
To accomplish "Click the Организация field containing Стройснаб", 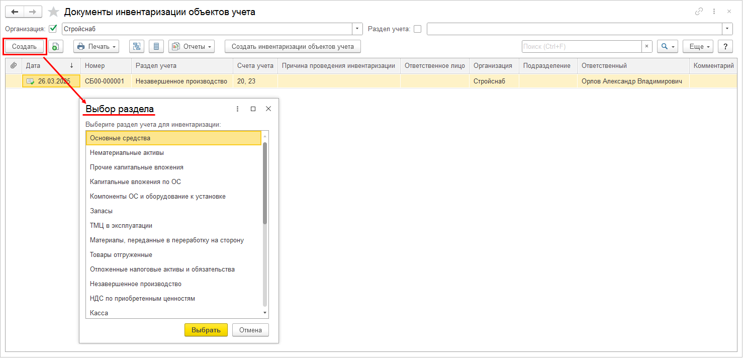I will click(207, 29).
